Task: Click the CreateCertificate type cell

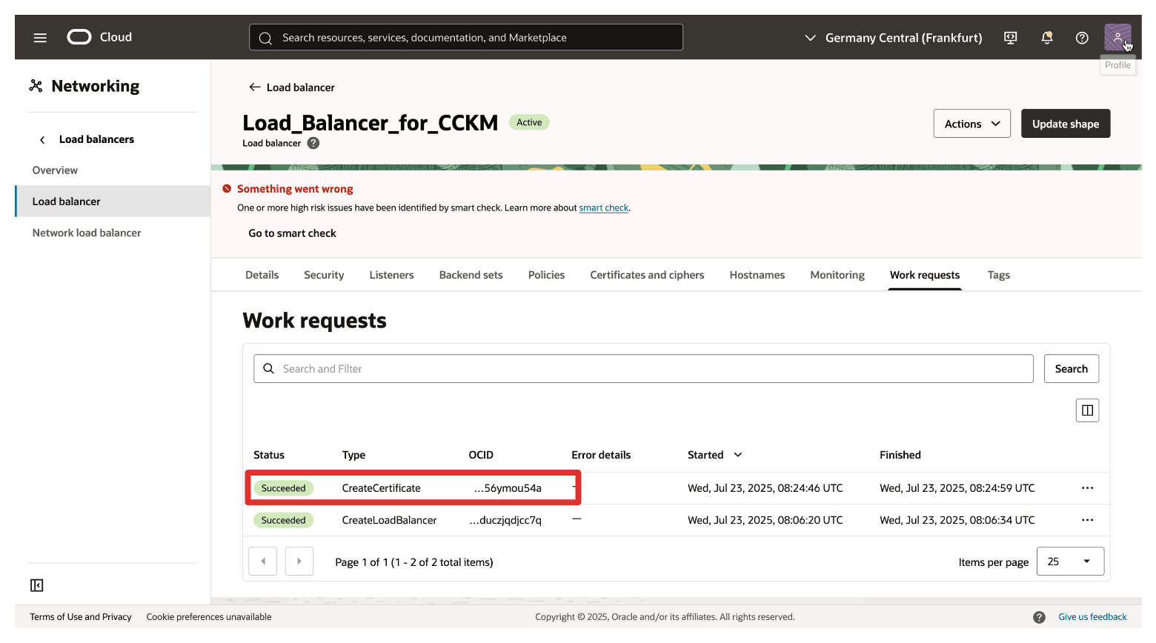Action: tap(381, 488)
